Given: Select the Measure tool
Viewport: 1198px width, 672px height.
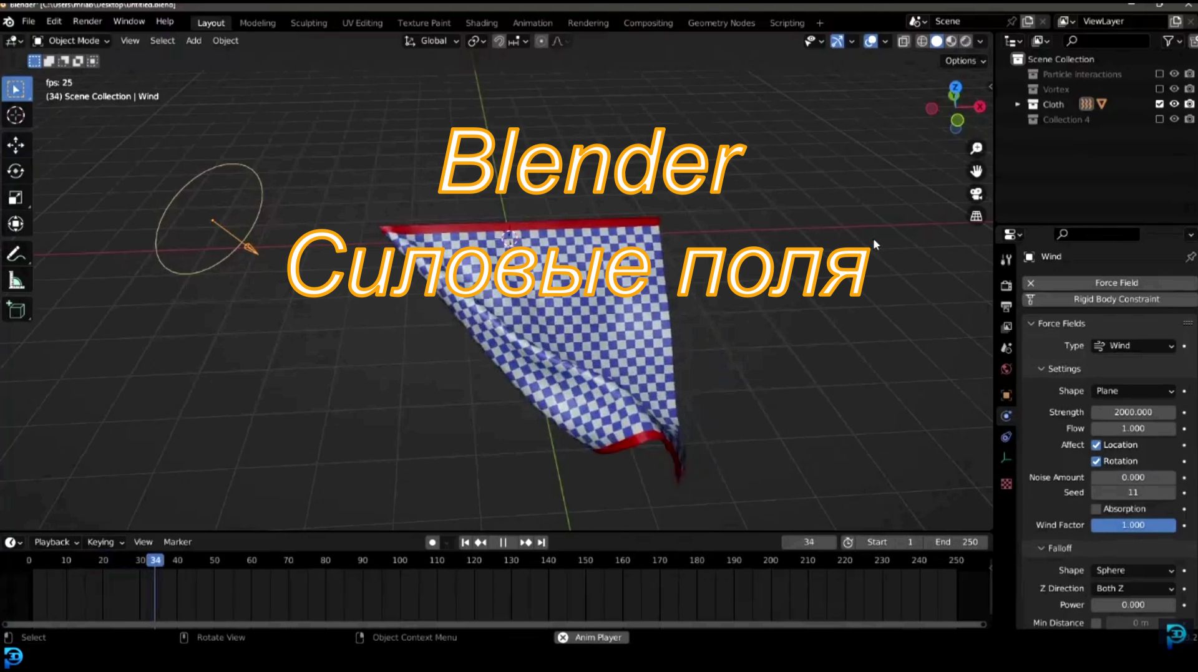Looking at the screenshot, I should (16, 281).
